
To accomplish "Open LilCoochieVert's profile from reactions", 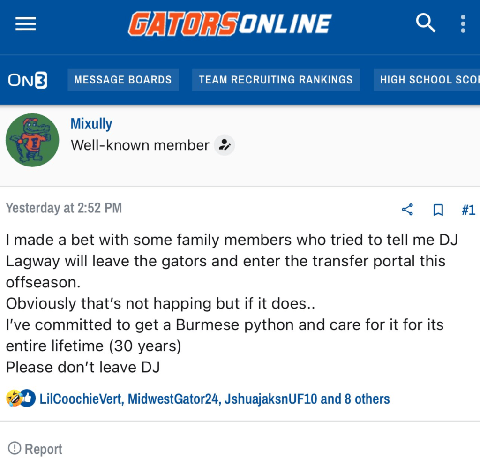I will tap(82, 399).
